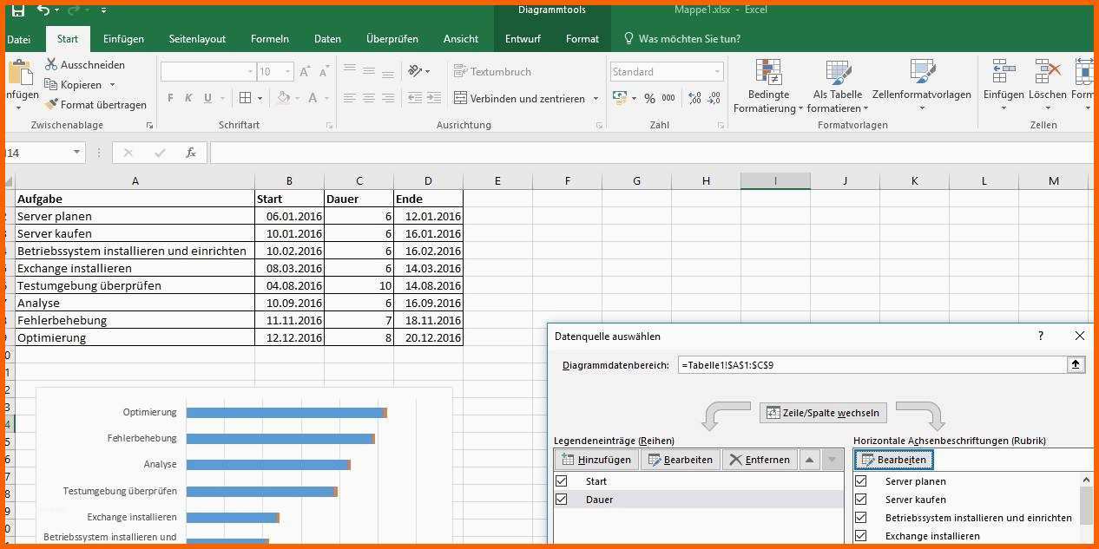This screenshot has width=1099, height=549.
Task: Uncheck the Start series
Action: coord(561,480)
